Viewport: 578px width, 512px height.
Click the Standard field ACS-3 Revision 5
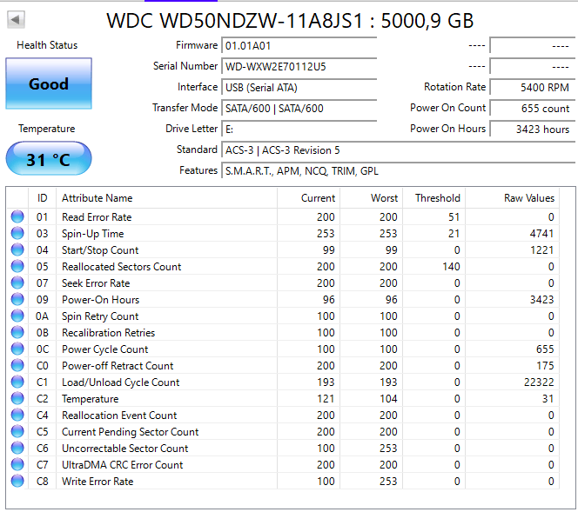(x=398, y=150)
